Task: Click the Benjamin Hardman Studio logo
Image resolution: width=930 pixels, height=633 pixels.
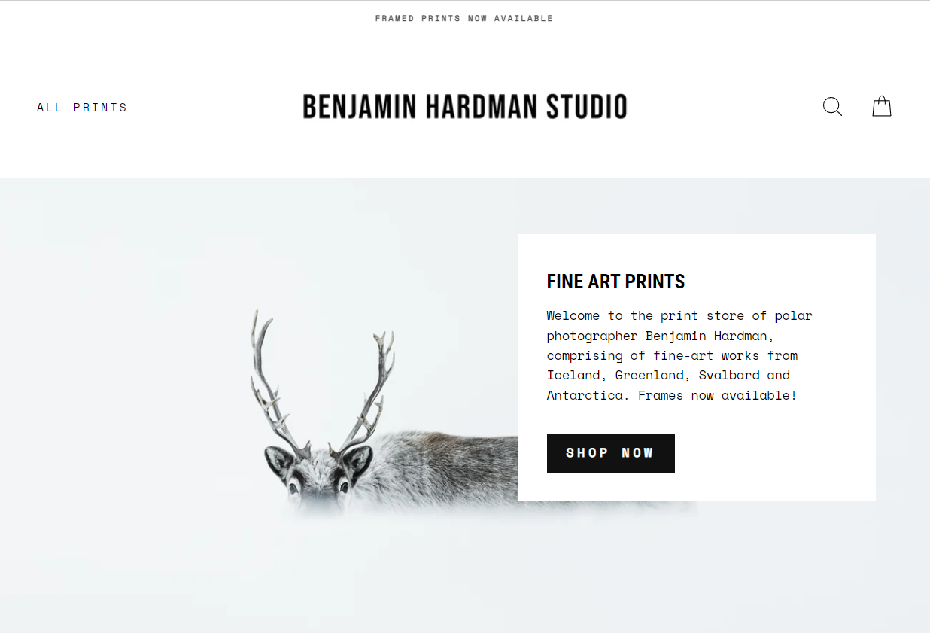Action: click(x=464, y=107)
